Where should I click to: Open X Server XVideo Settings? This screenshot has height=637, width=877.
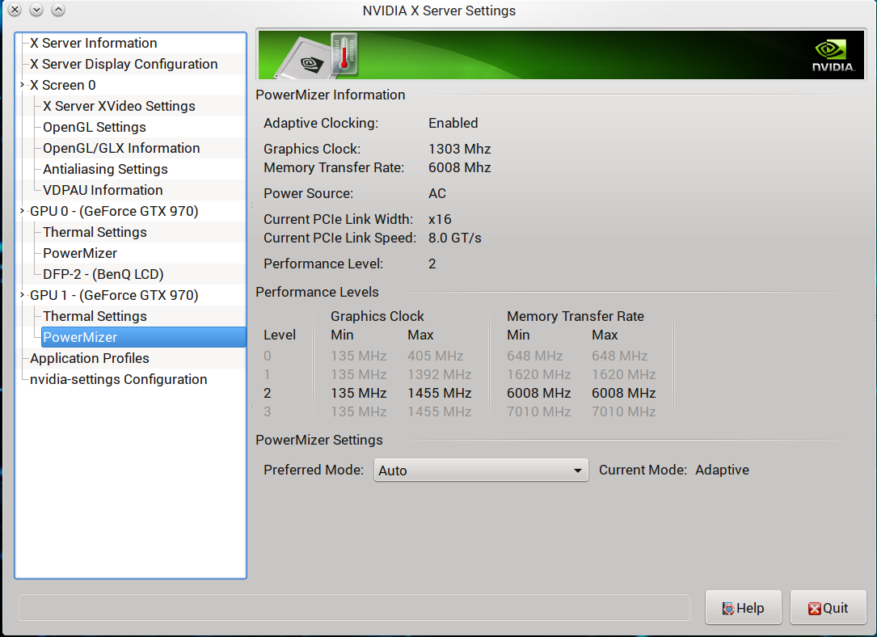tap(119, 106)
